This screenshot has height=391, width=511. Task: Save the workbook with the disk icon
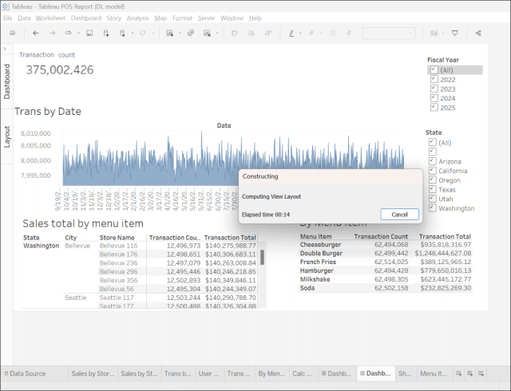[x=89, y=33]
